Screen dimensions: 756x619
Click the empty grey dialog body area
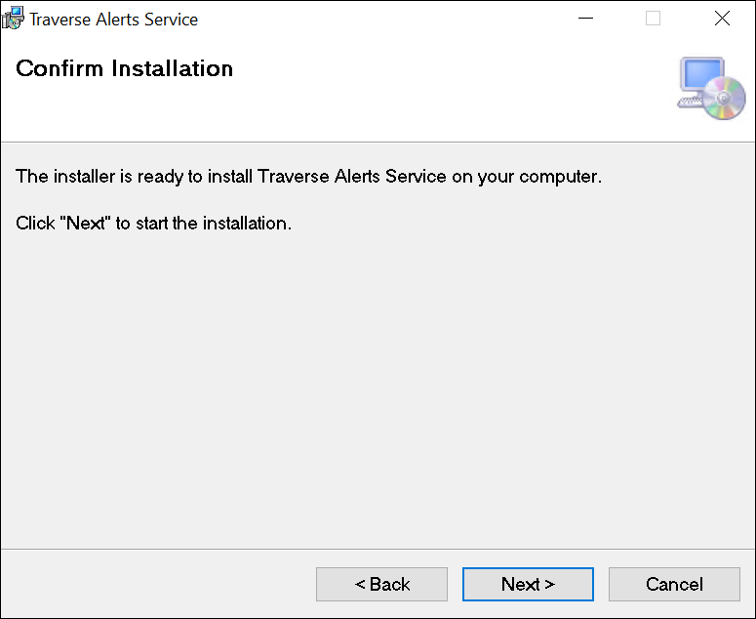[x=378, y=391]
